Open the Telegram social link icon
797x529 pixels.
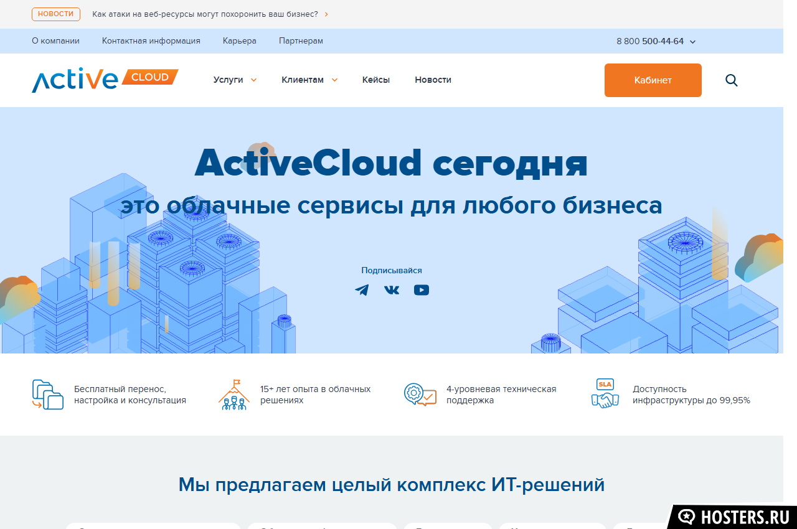362,290
